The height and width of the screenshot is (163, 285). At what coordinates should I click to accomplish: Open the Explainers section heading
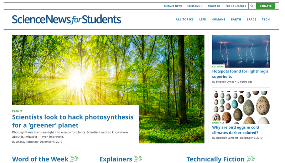(x=115, y=159)
